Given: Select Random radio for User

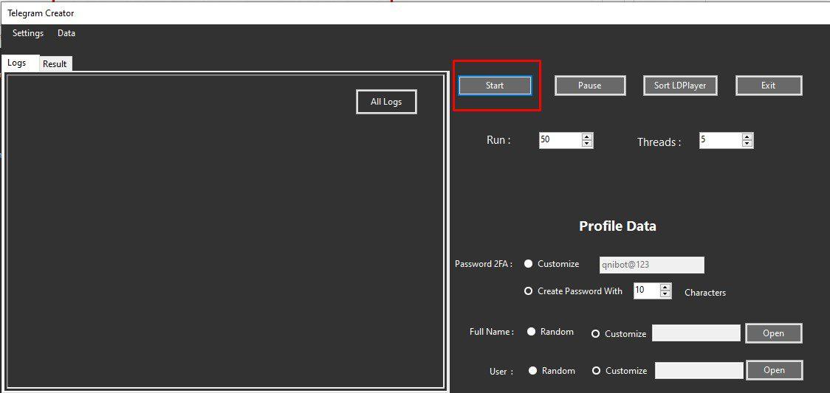Looking at the screenshot, I should click(x=533, y=371).
